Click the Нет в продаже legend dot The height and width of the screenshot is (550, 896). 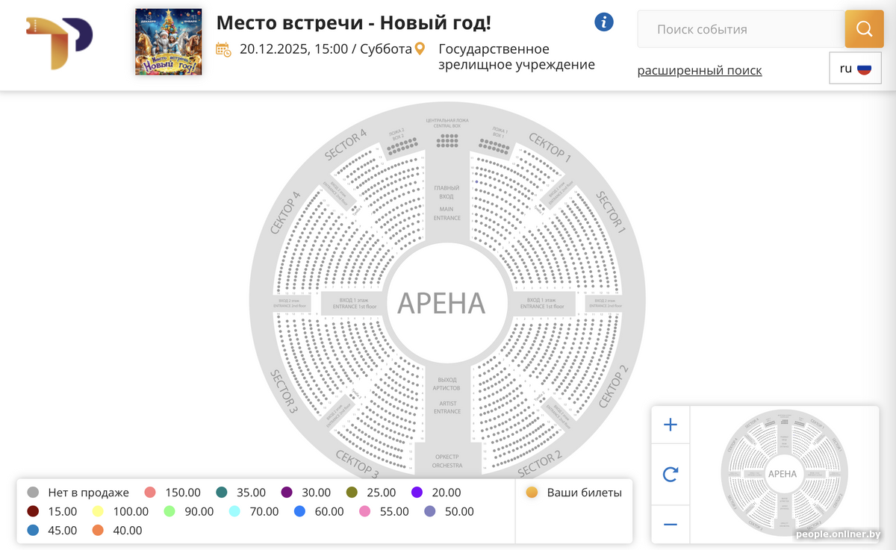[x=33, y=493]
